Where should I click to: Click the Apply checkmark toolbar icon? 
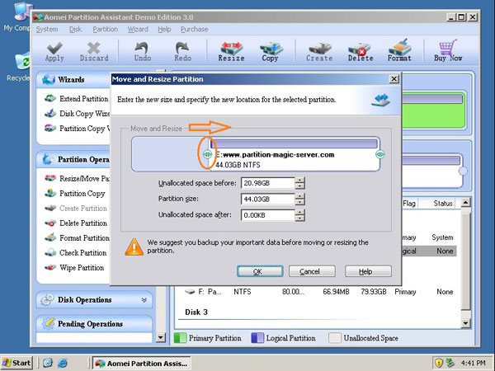pos(54,49)
